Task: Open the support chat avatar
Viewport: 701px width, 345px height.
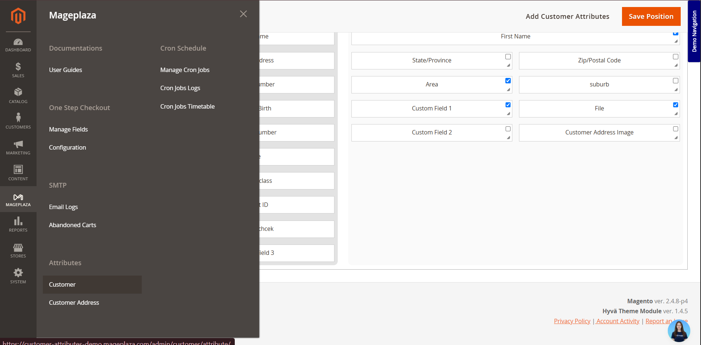Action: 679,331
